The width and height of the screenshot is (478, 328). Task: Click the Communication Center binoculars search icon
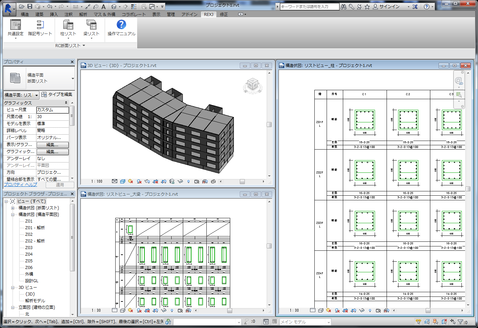click(344, 7)
